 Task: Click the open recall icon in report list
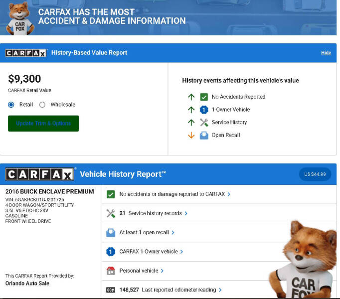[x=111, y=232]
